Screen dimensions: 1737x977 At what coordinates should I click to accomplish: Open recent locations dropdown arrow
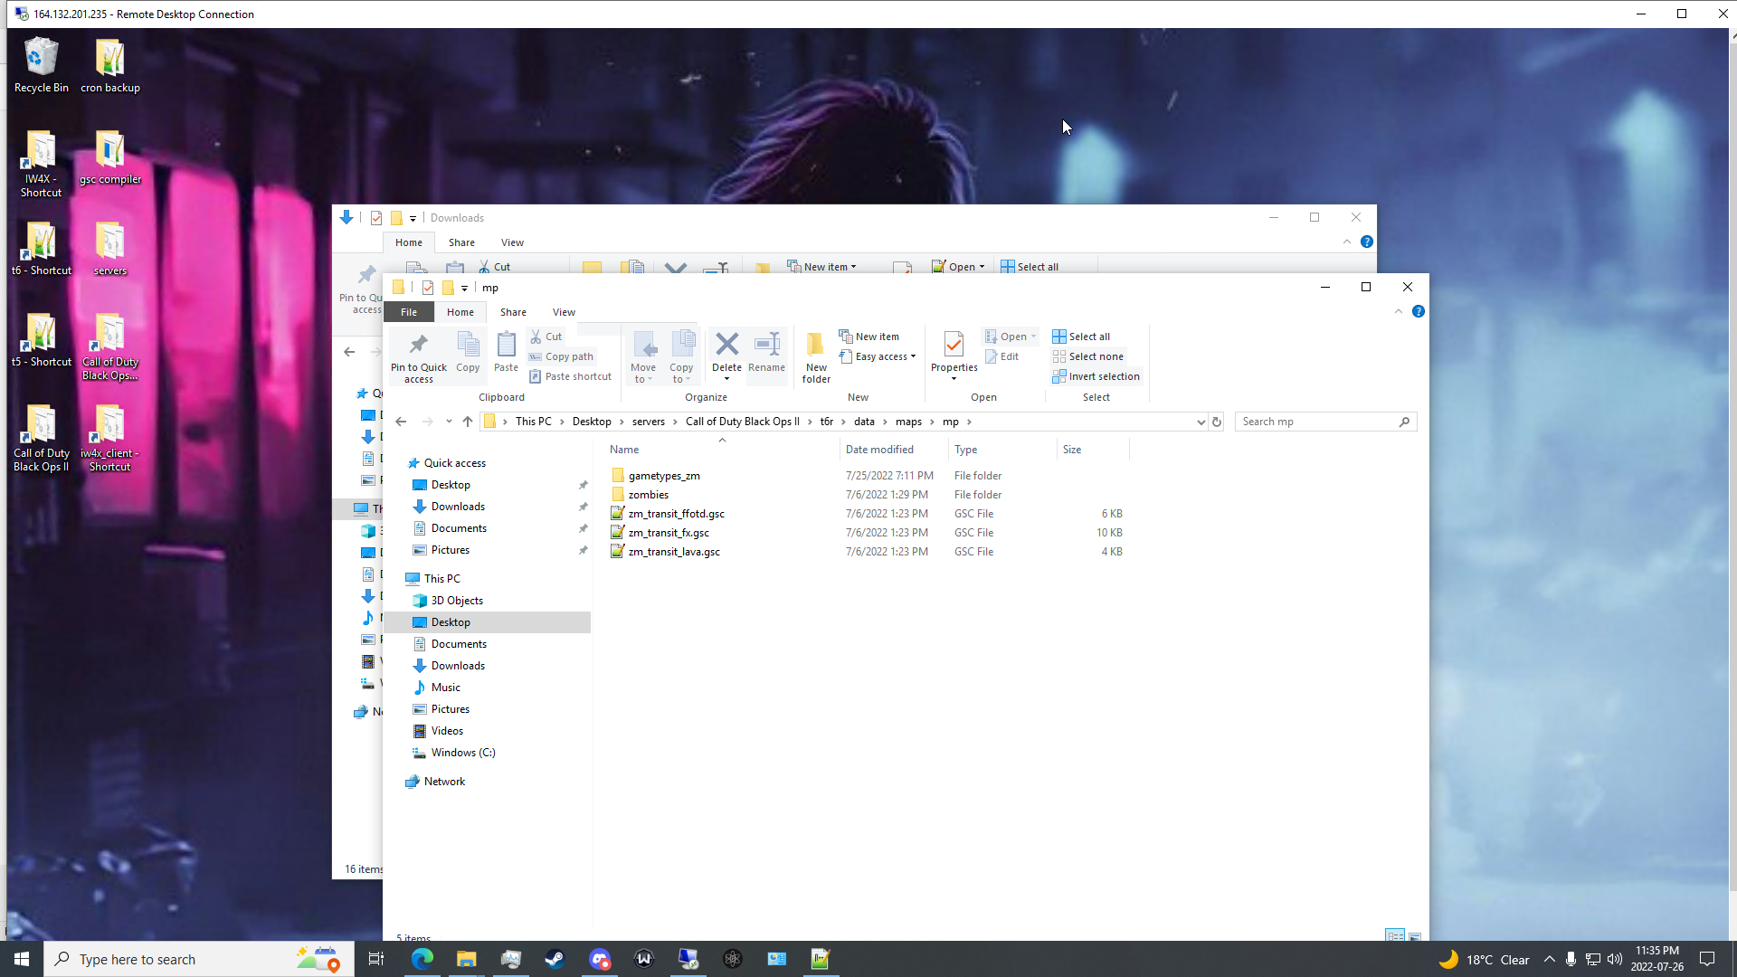pos(449,422)
